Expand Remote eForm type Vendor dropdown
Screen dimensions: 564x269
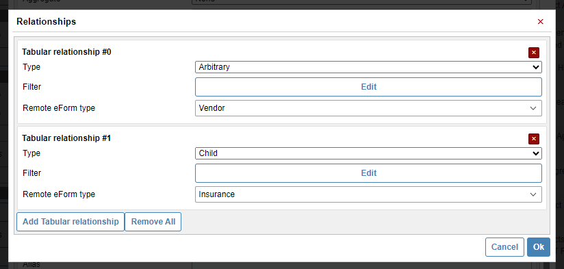click(368, 108)
